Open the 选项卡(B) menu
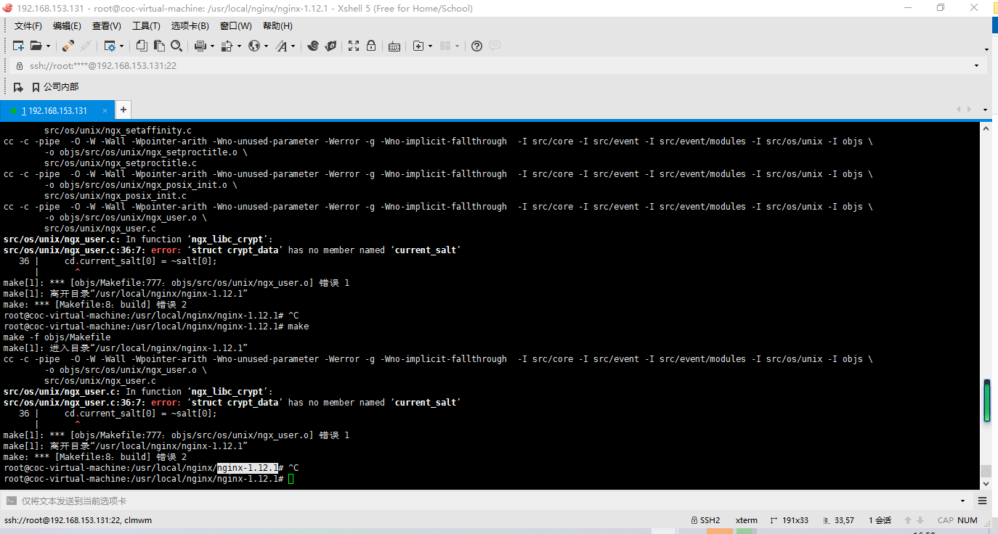The width and height of the screenshot is (998, 534). click(190, 26)
